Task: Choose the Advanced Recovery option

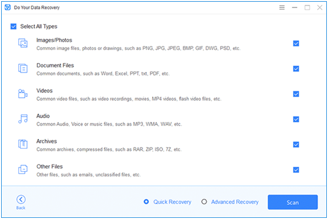Action: [204, 202]
